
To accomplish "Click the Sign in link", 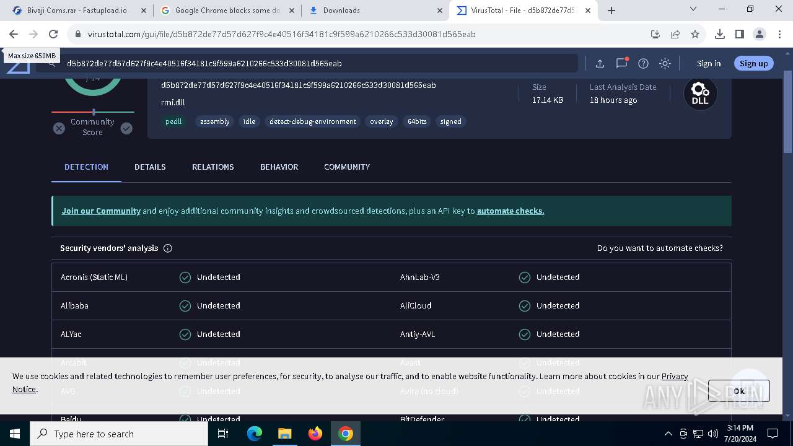I will [x=709, y=63].
